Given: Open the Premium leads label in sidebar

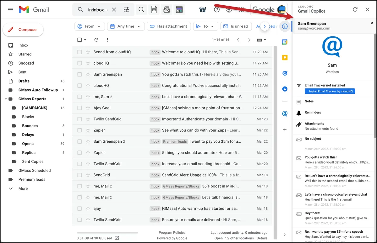Looking at the screenshot, I should point(32,179).
